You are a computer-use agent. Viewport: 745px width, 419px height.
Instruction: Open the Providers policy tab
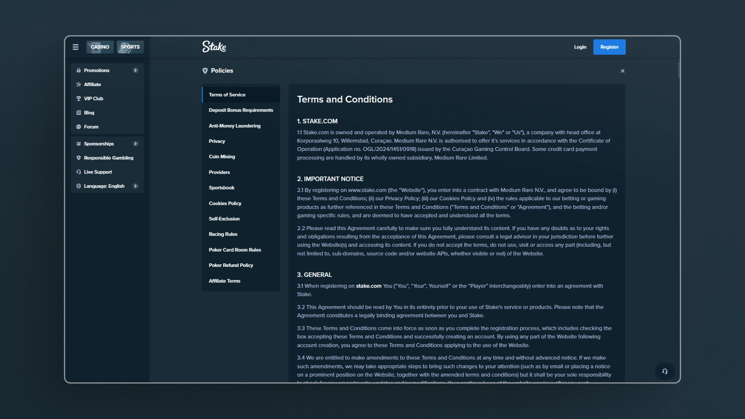(241, 172)
